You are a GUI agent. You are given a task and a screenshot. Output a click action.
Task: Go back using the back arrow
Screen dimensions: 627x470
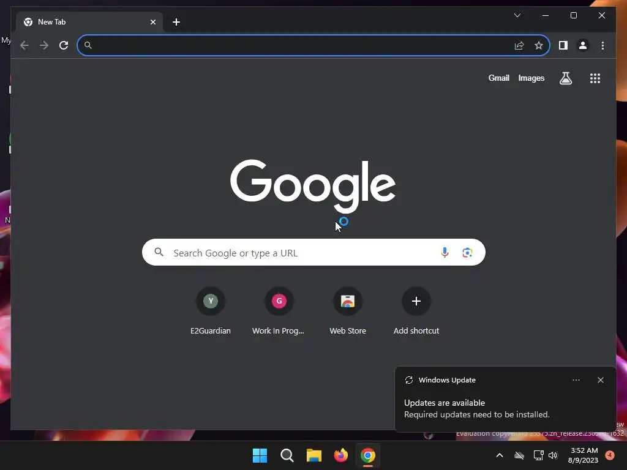click(x=24, y=45)
